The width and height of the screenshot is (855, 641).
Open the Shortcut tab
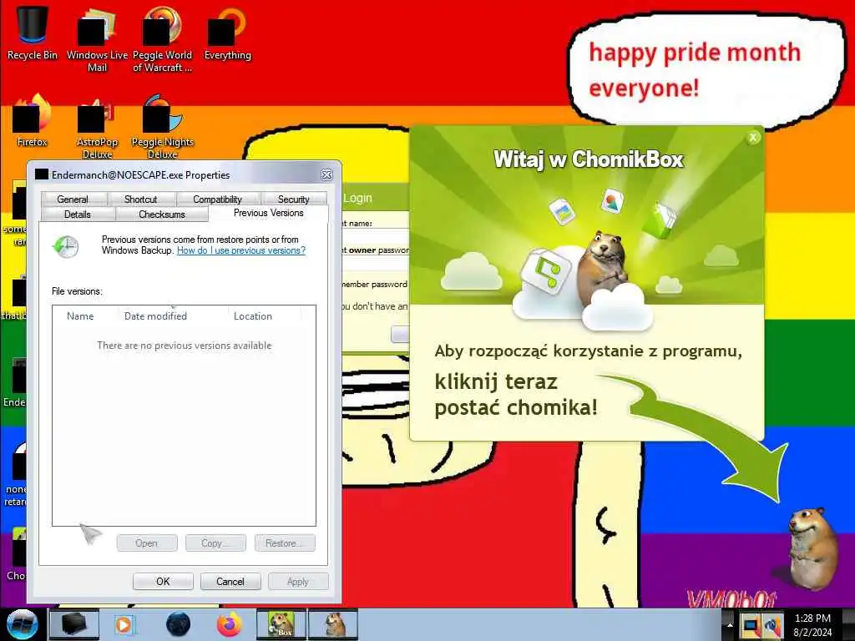(140, 199)
